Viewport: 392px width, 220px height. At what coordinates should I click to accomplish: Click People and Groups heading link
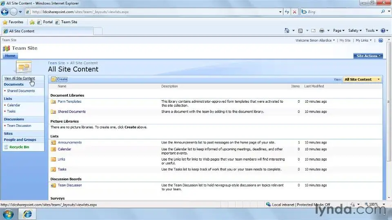click(20, 140)
